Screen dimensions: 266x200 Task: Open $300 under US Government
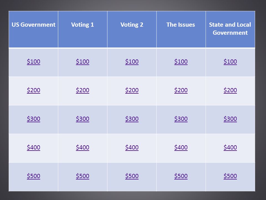[34, 119]
